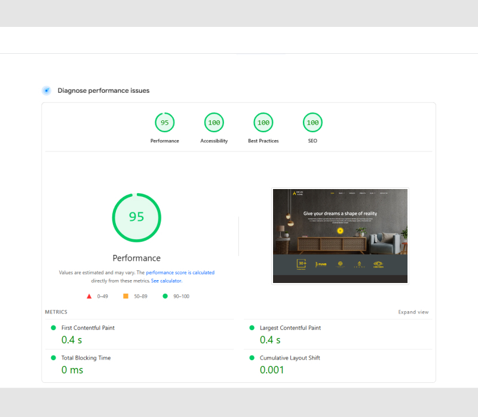
Task: Click the green dot beside First Contentful Paint
Action: point(53,328)
